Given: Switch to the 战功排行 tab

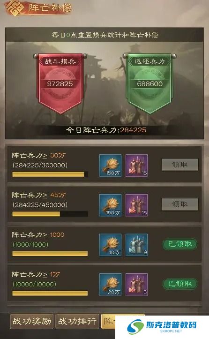Looking at the screenshot, I should point(77,321).
